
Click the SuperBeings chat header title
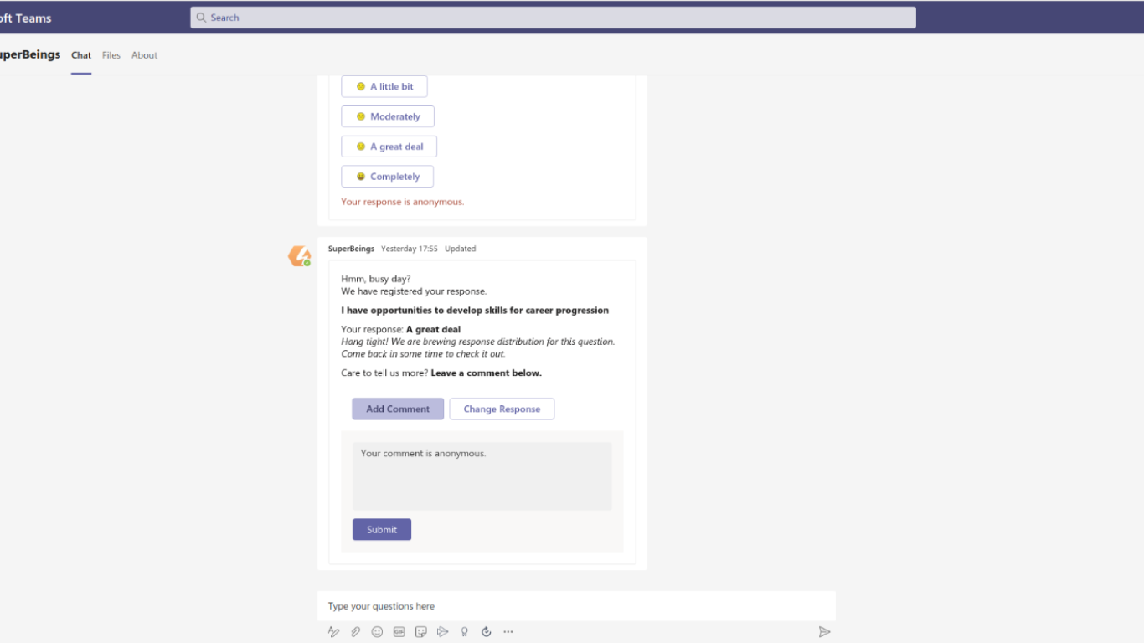coord(30,54)
